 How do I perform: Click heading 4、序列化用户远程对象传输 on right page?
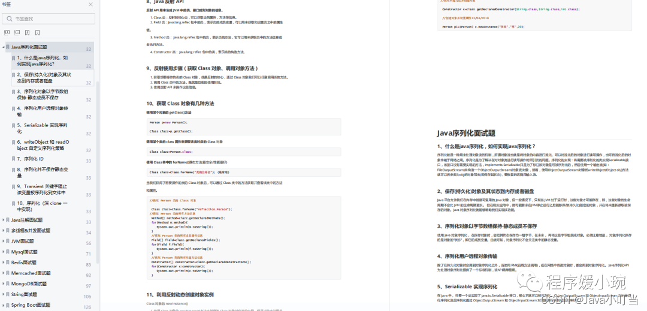467,256
